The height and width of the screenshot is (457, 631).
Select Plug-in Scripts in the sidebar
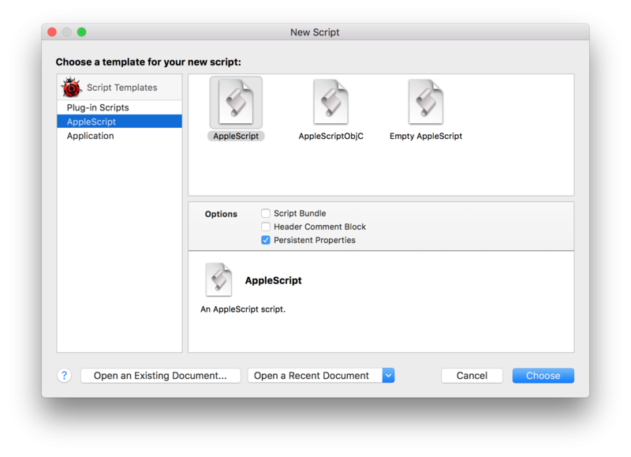(x=120, y=107)
